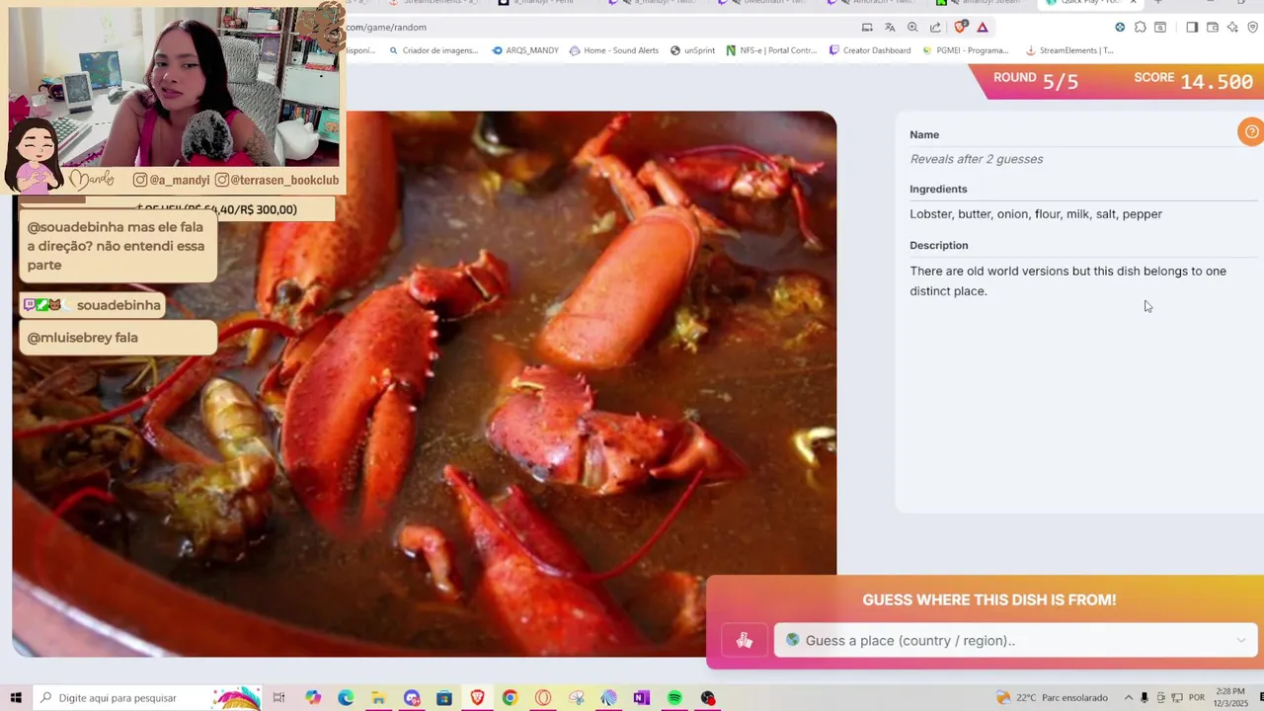
Task: Click the lobster dish photo
Action: pyautogui.click(x=425, y=383)
